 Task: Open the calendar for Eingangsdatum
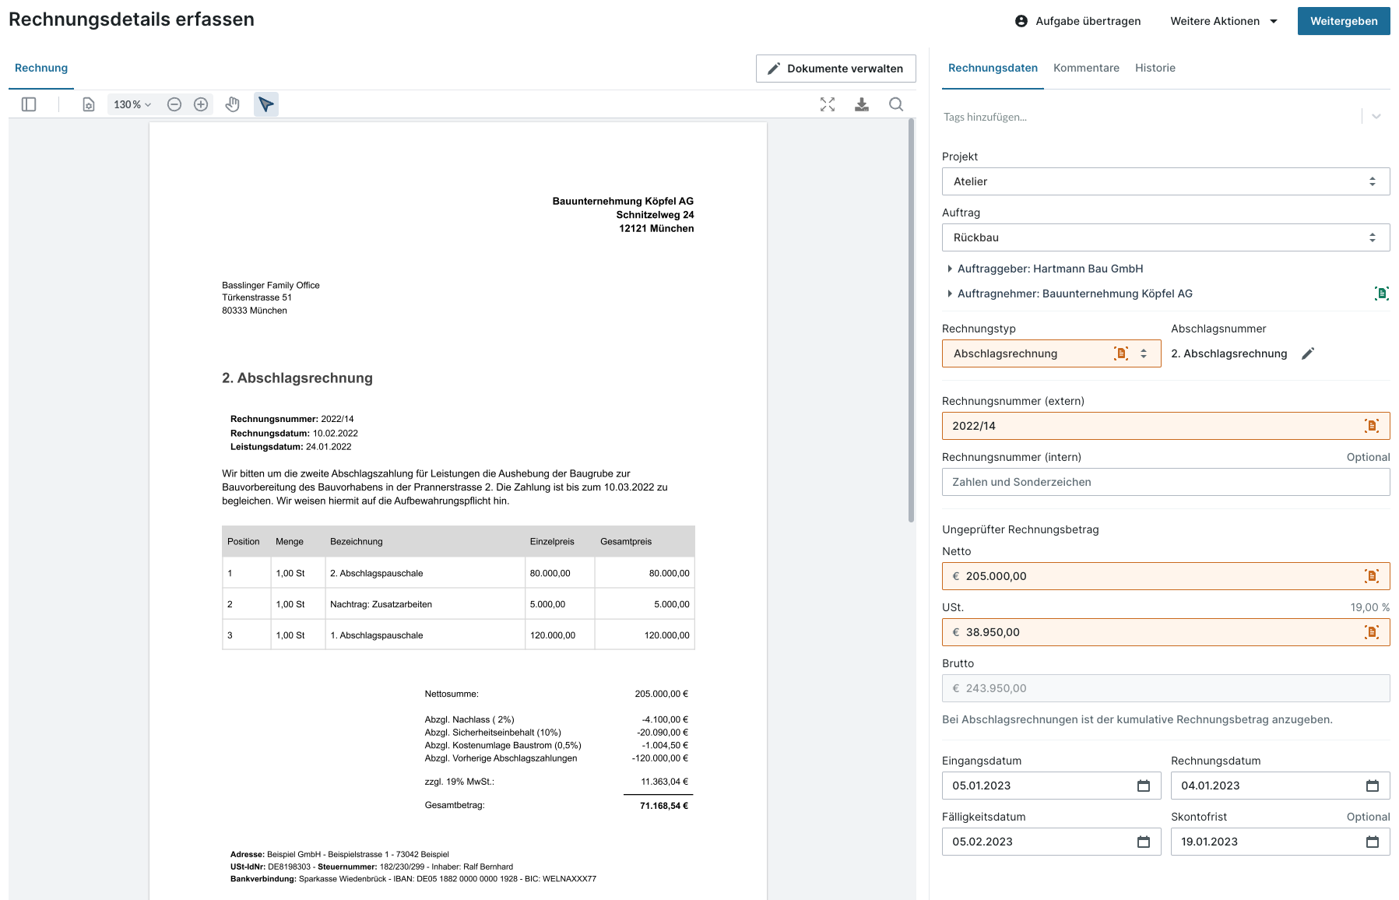point(1143,786)
